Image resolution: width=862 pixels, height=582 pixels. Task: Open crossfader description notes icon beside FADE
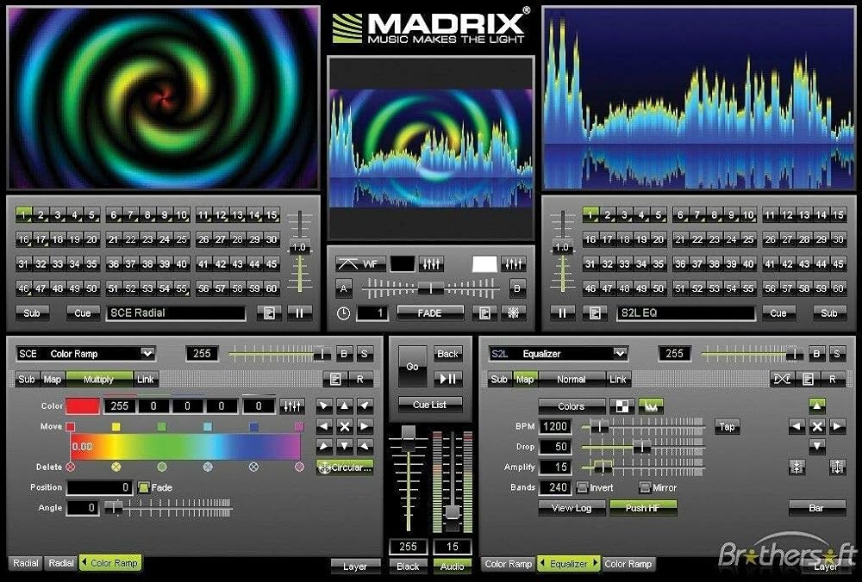coord(484,313)
